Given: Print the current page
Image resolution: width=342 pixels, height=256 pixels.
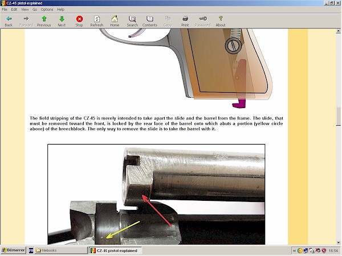Looking at the screenshot, I should 185,21.
